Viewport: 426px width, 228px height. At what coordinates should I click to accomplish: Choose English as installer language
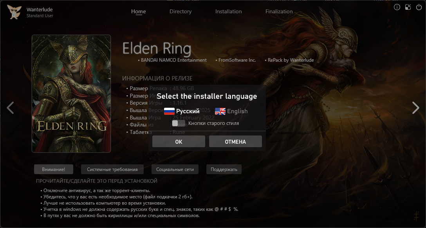point(237,111)
